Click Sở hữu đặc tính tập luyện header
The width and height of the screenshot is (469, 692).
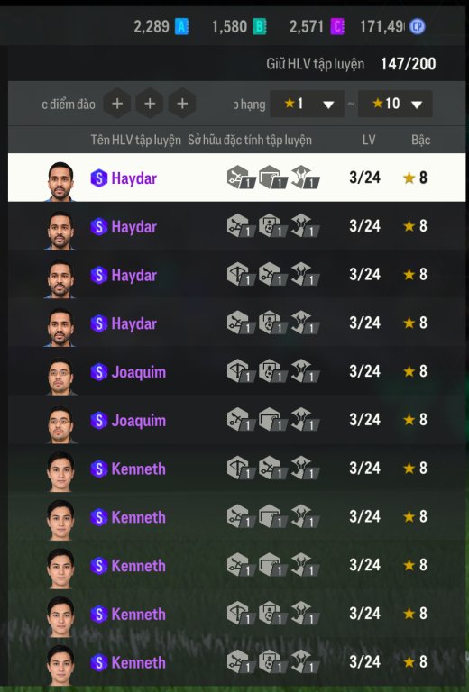coord(250,140)
